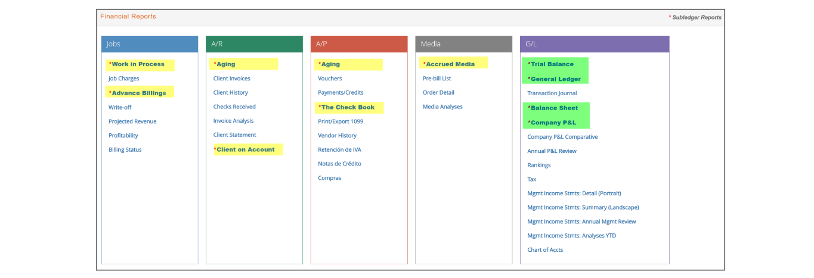The width and height of the screenshot is (814, 278).
Task: Open the Print/Export 1099 report
Action: click(341, 121)
